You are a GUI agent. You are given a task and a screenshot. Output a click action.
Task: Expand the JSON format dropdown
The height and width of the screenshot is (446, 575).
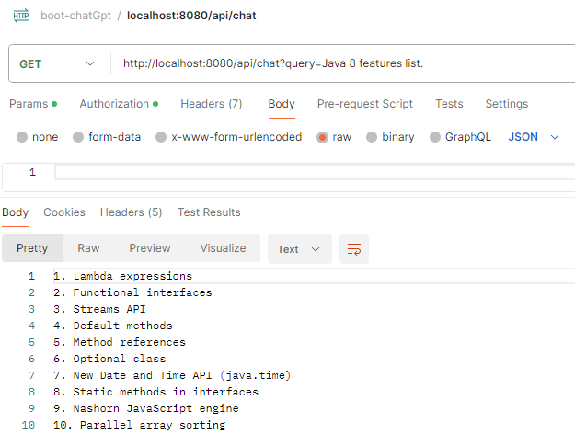534,137
